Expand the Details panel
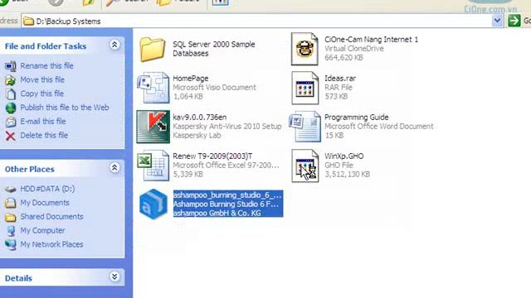The image size is (531, 298). pos(114,276)
